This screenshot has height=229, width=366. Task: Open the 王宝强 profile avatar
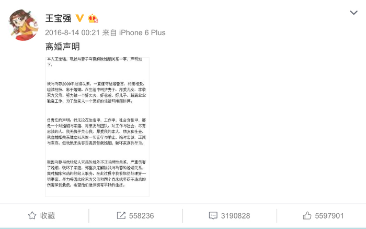[x=23, y=25]
